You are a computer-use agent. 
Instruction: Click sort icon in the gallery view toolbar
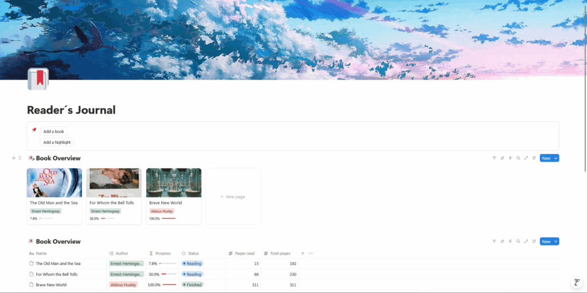502,158
